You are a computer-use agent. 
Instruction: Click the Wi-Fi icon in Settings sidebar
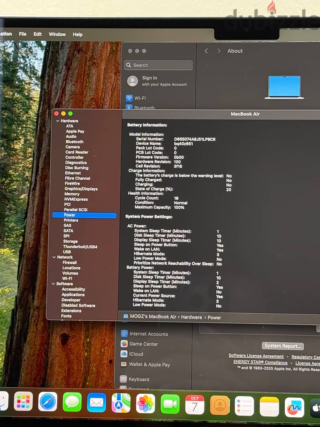click(129, 98)
